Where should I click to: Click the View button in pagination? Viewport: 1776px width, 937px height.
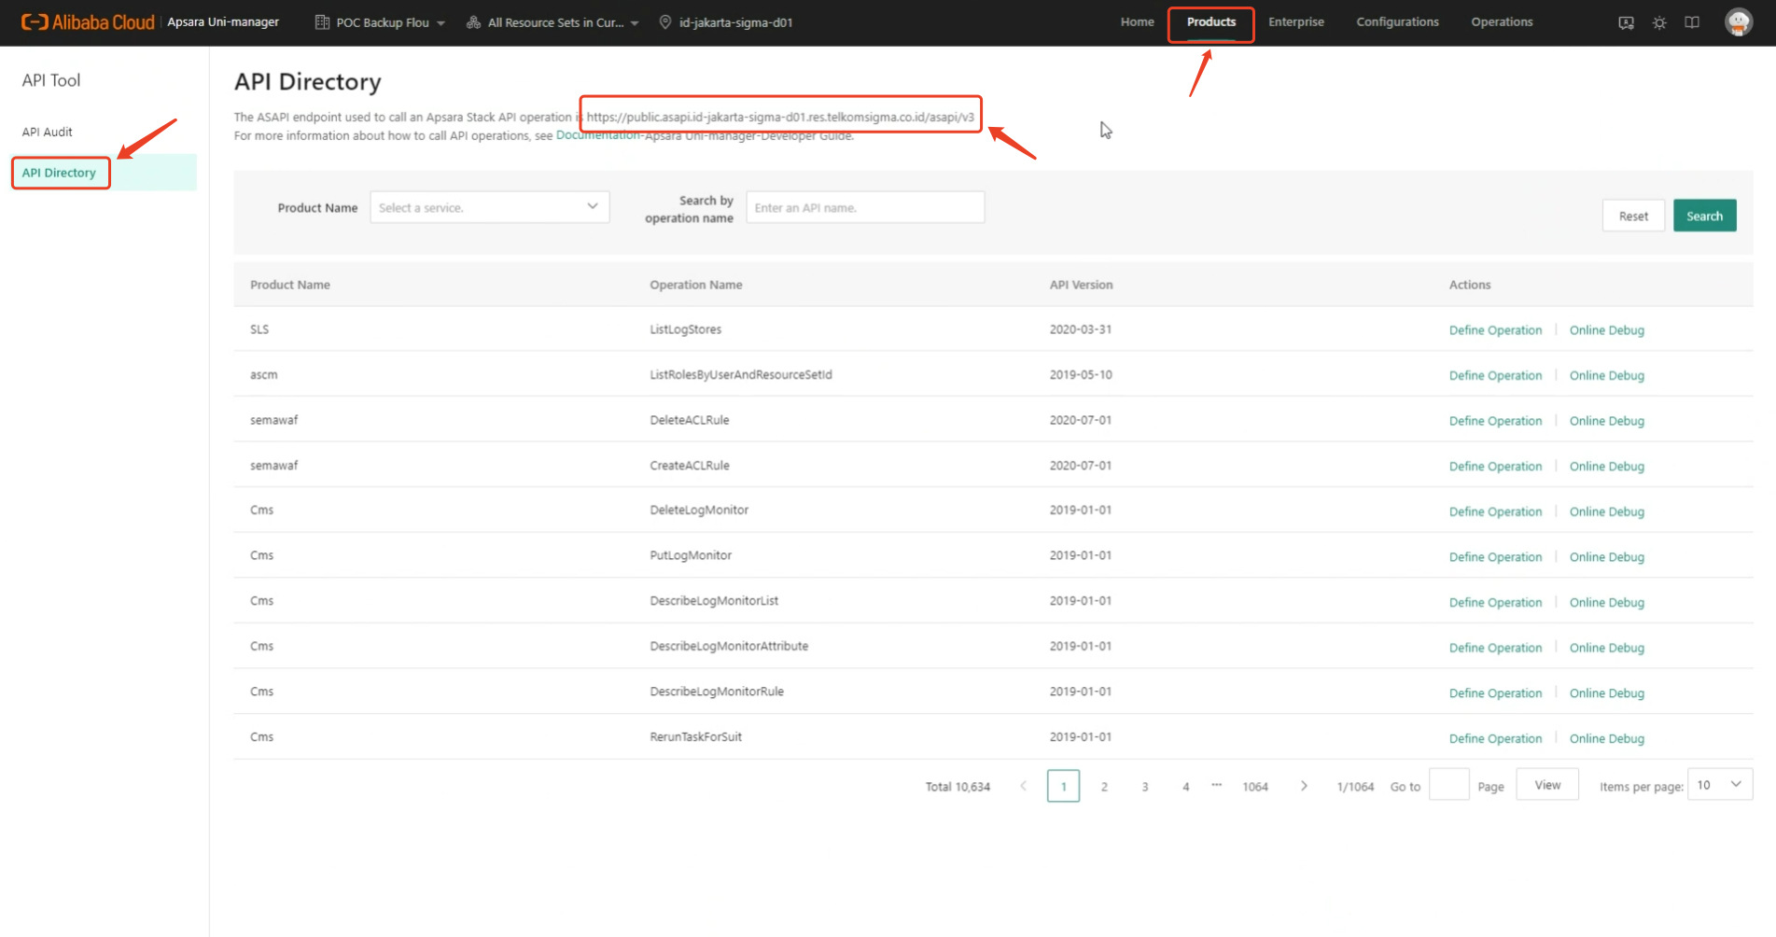tap(1547, 785)
